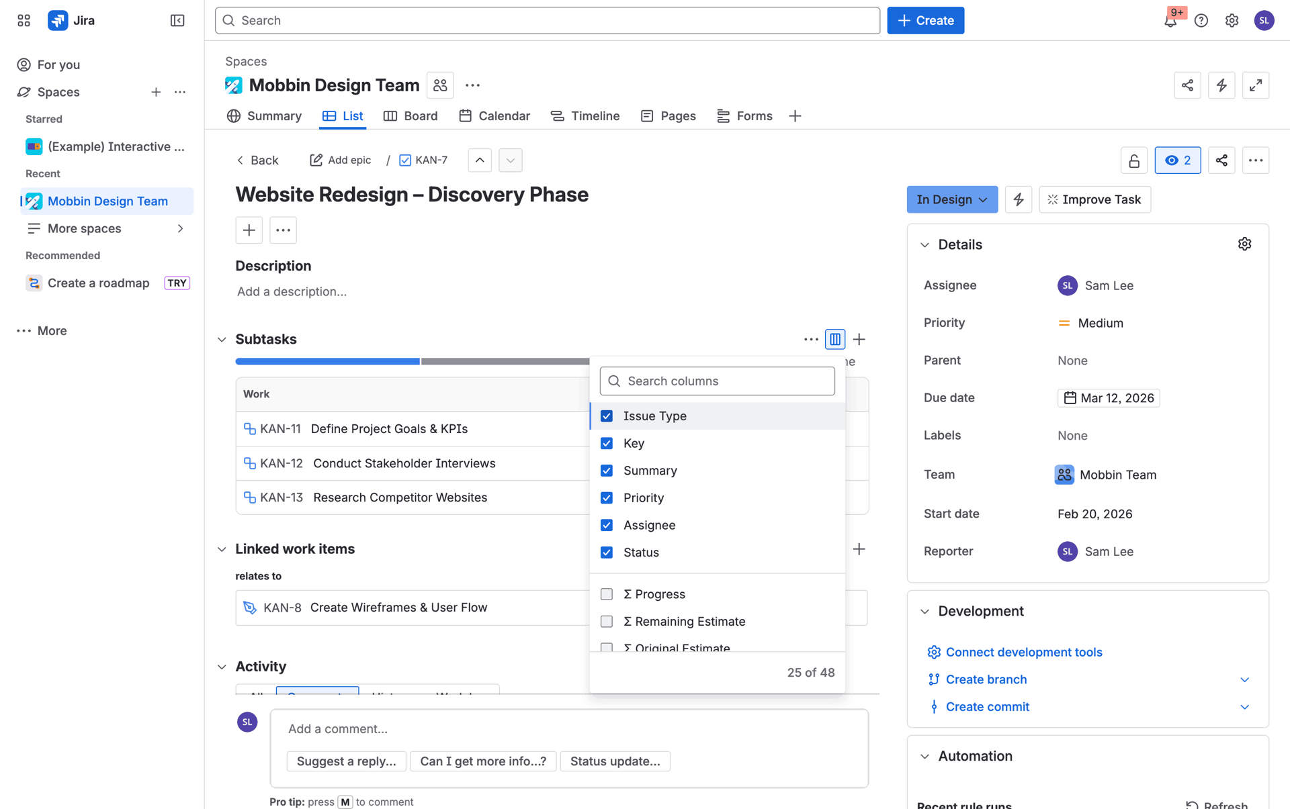
Task: Open work item actions ellipsis menu
Action: [1255, 160]
